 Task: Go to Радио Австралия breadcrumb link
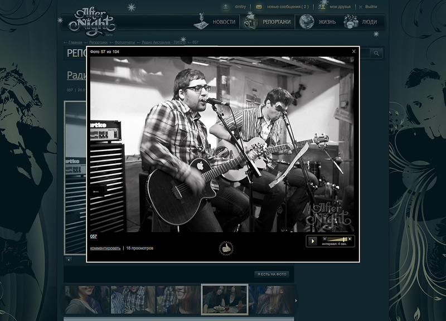click(x=163, y=42)
